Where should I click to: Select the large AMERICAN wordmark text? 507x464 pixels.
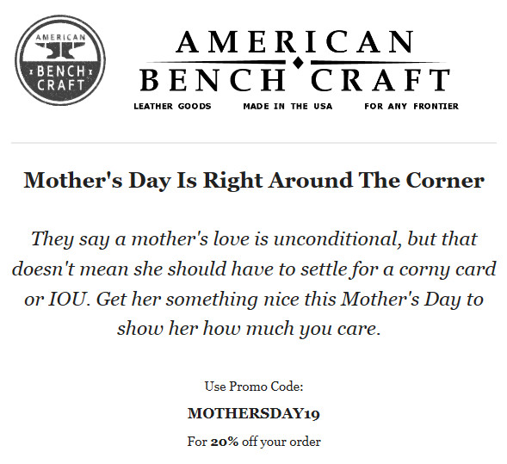(295, 41)
